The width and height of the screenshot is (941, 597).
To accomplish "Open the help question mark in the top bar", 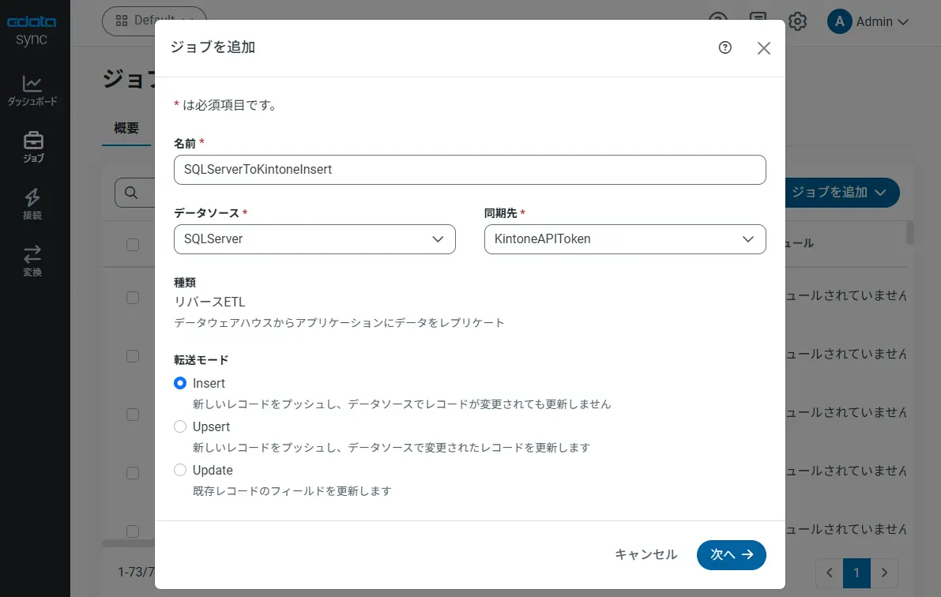I will [717, 21].
